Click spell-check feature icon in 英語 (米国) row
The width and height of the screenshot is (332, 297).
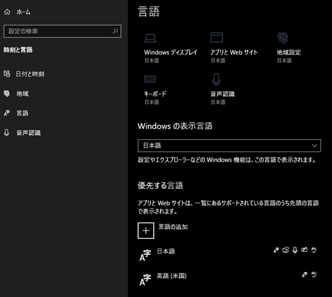click(314, 274)
